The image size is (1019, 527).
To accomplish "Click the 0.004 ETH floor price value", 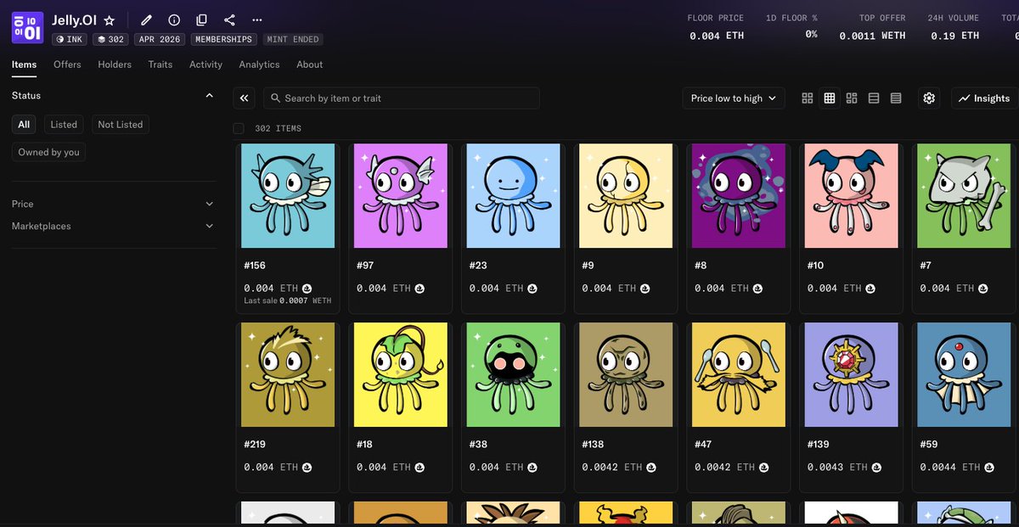I will pyautogui.click(x=717, y=36).
